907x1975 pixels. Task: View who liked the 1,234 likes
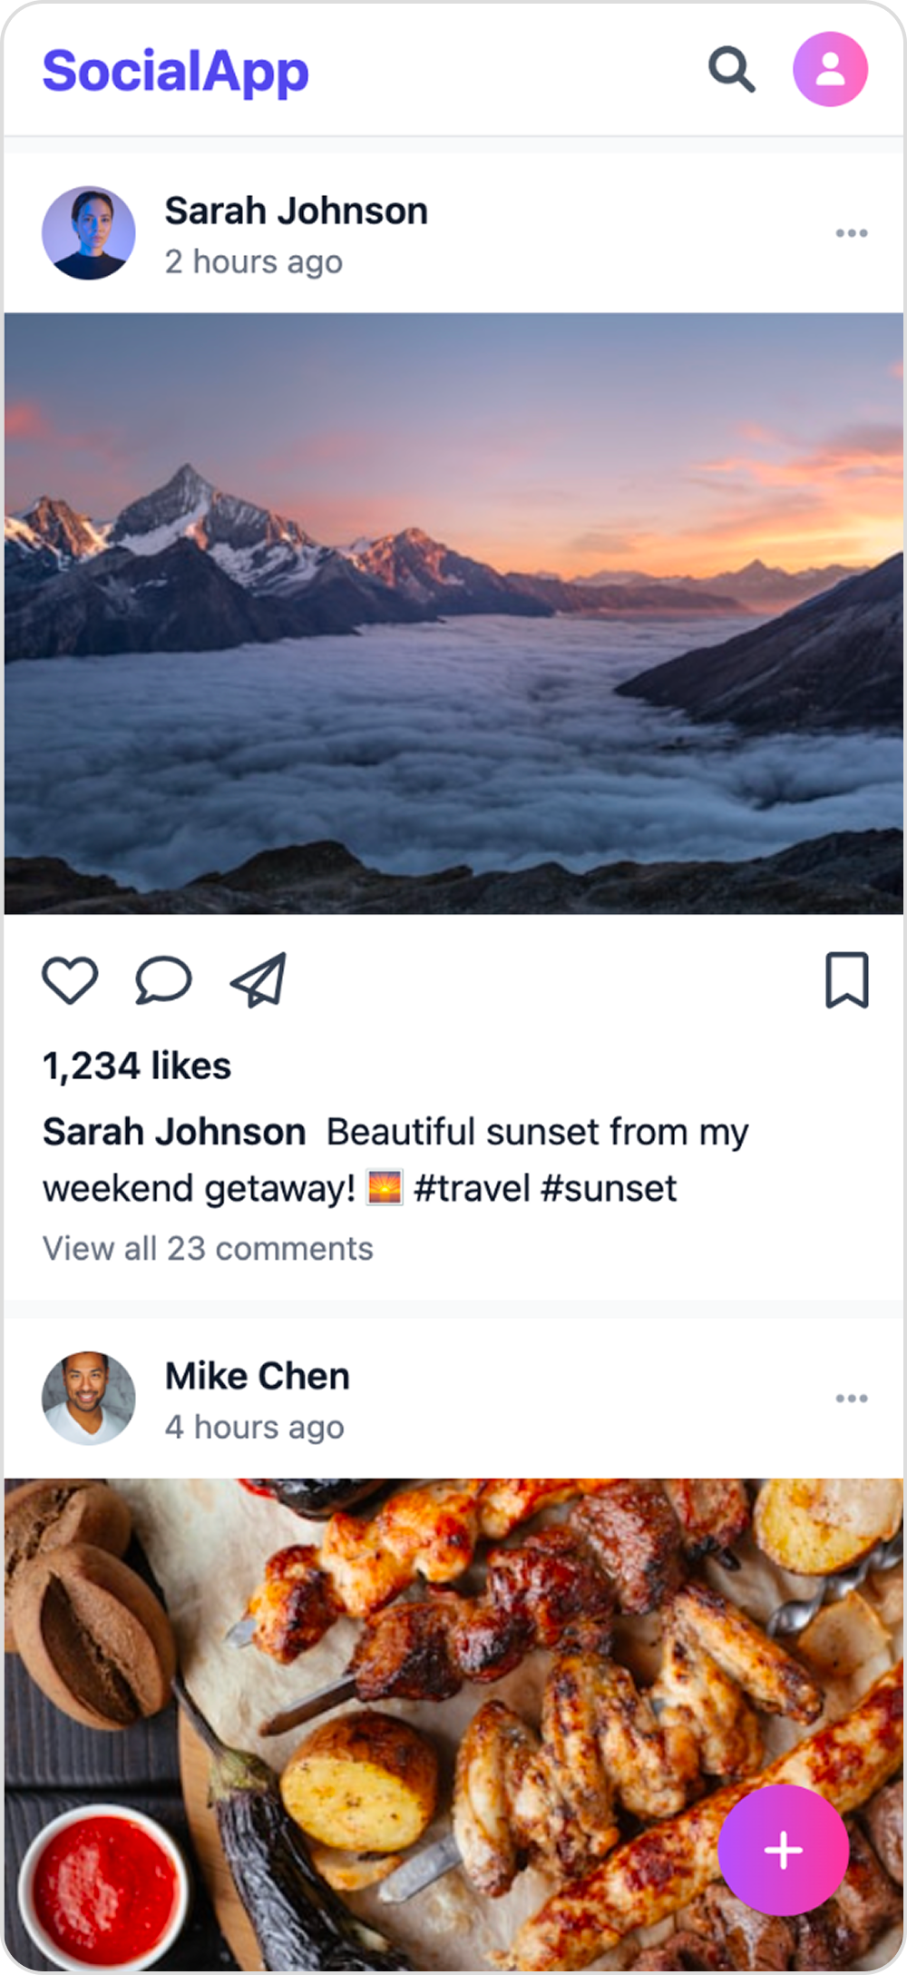pyautogui.click(x=137, y=1066)
